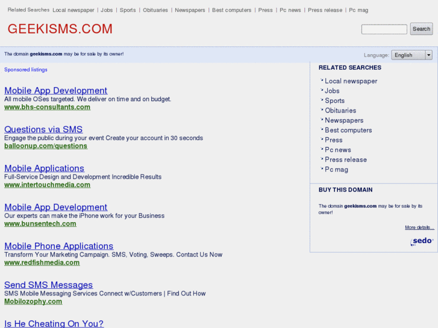Select Sports in top related searches bar
Screen dimensions: 438x328
[128, 10]
